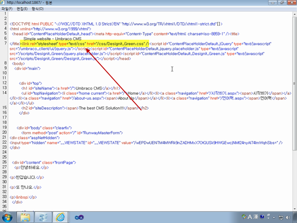Open the IME help question mark icon
297x223 pixels.
262,216
